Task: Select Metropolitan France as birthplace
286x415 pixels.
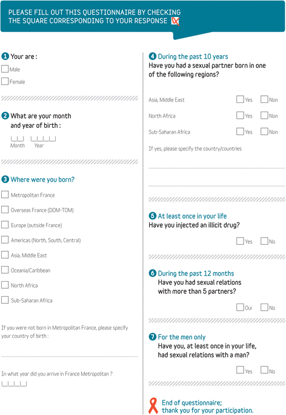Action: (x=5, y=195)
